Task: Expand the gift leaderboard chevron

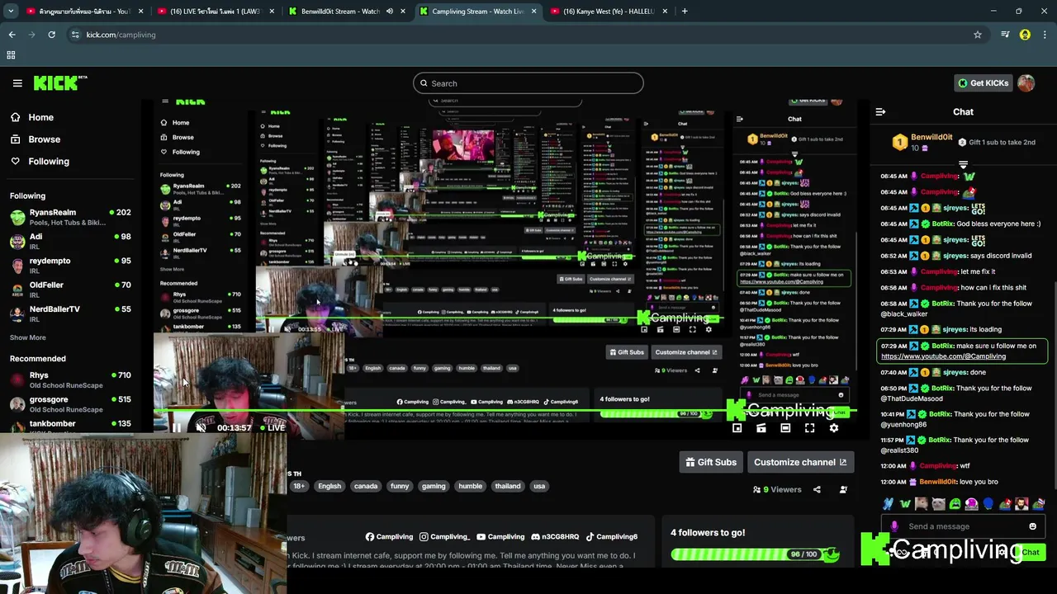Action: coord(963,165)
